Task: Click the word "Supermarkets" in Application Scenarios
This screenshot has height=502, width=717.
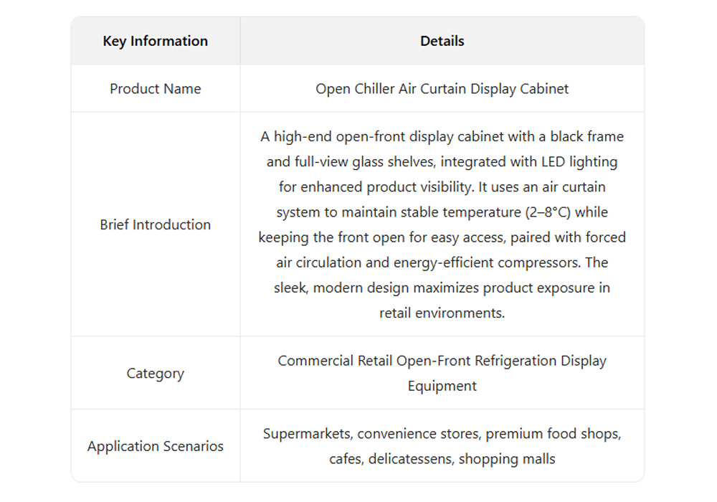Action: 307,434
